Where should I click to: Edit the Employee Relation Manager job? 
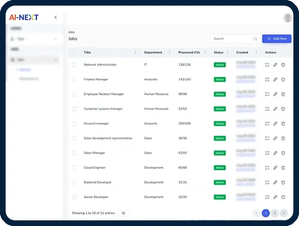click(x=275, y=94)
